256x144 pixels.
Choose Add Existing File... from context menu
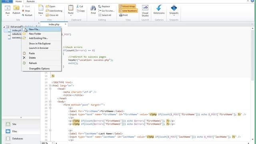click(x=42, y=38)
